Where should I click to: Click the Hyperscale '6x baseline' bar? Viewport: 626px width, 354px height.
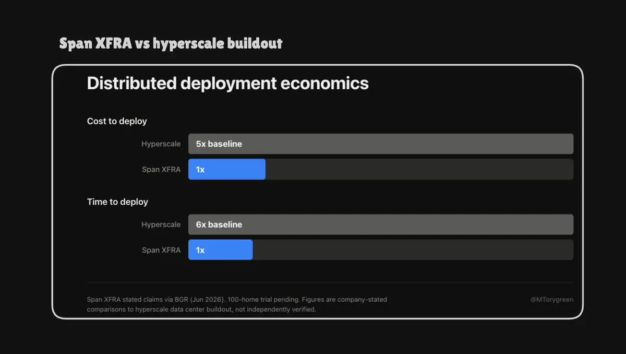(x=381, y=225)
